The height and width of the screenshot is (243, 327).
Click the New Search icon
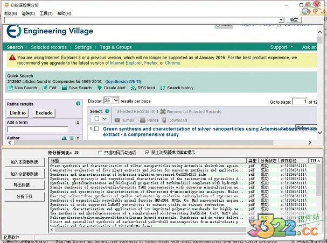click(x=10, y=88)
